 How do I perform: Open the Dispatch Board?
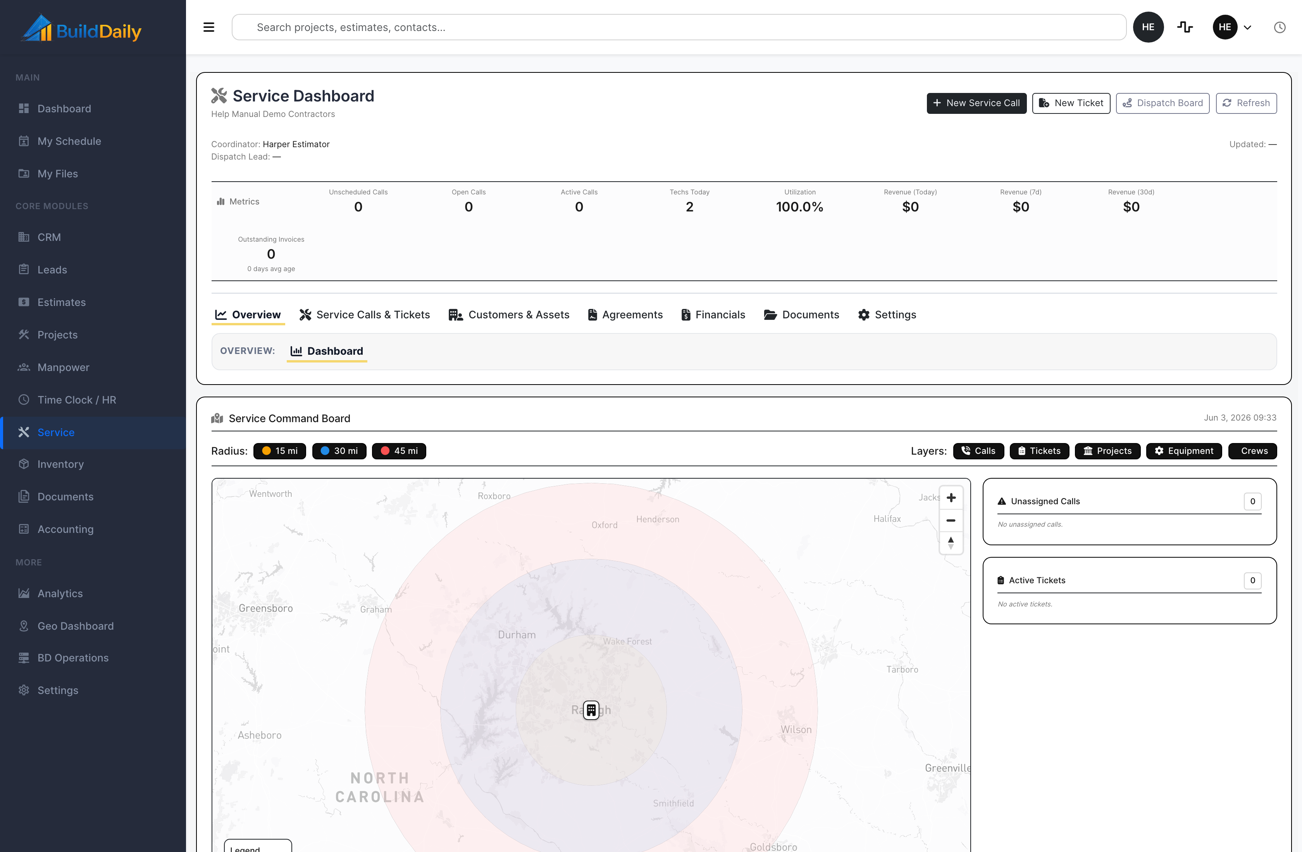1162,103
